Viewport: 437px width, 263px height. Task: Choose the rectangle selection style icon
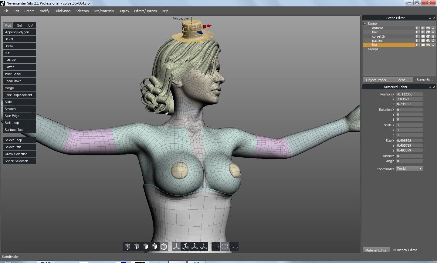coord(225,247)
